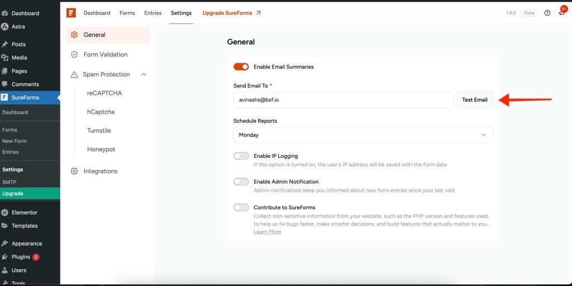
Task: Click the Learn More link
Action: tap(268, 232)
